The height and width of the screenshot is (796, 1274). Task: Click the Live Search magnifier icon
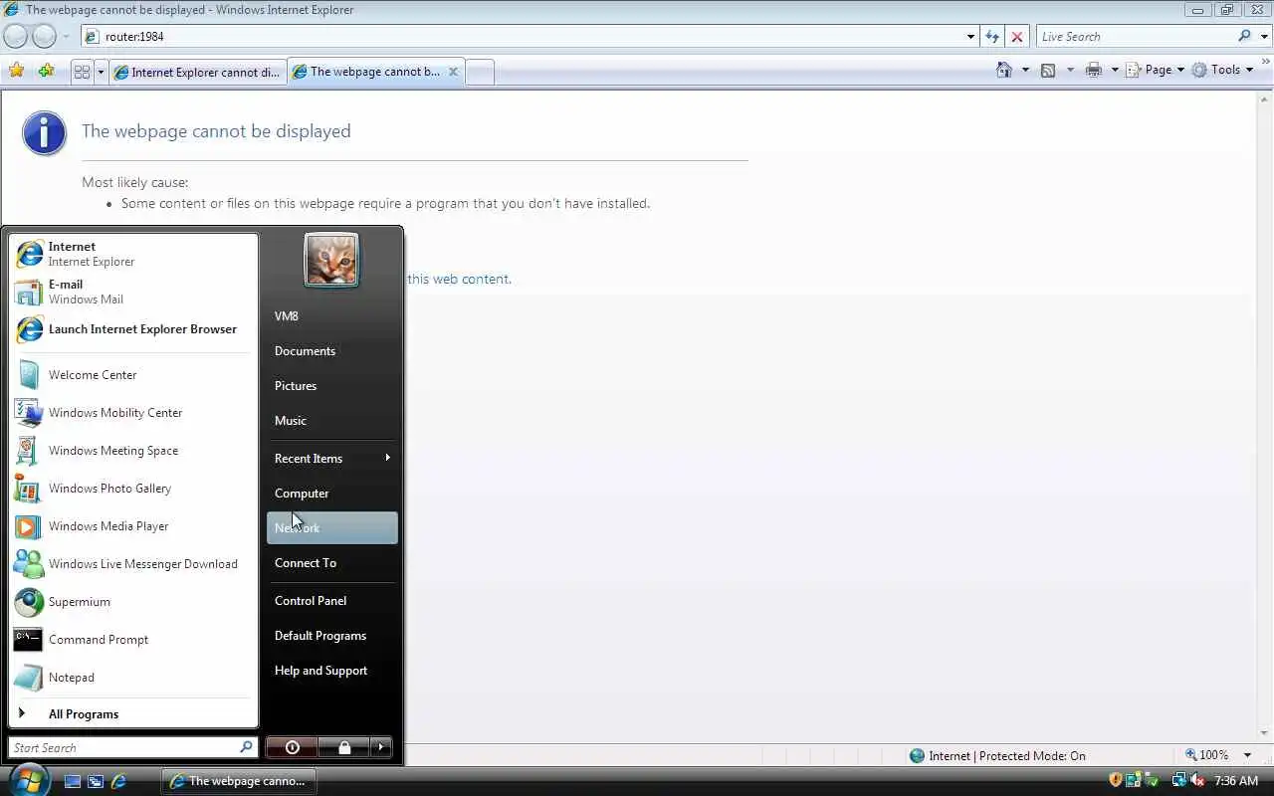1244,37
